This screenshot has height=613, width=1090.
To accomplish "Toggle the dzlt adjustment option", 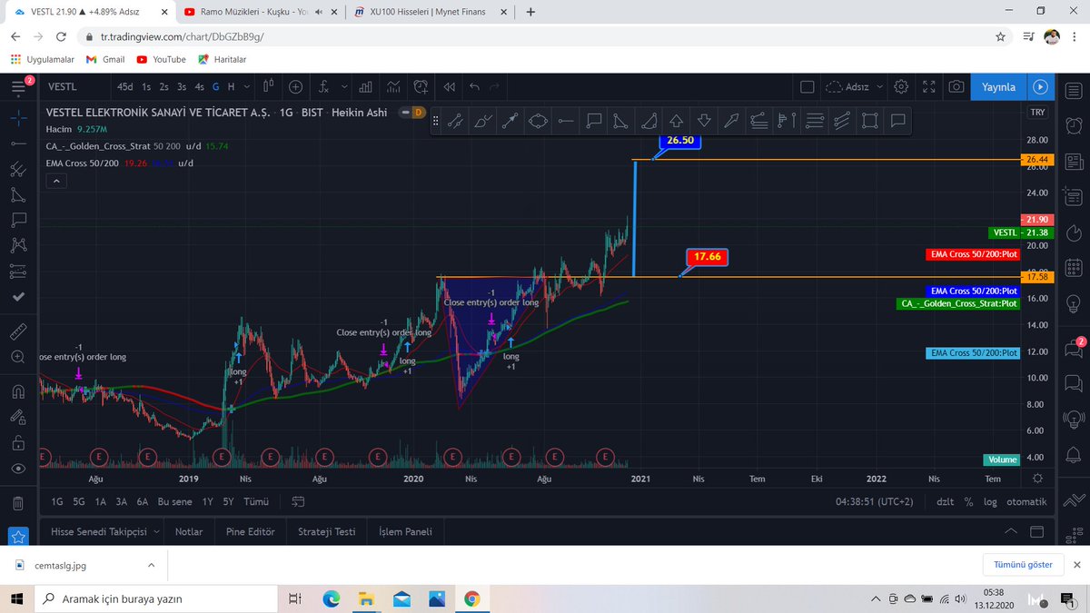I will point(946,502).
